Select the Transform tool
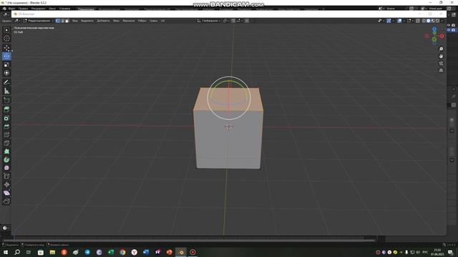Image resolution: width=458 pixels, height=257 pixels. pyautogui.click(x=6, y=73)
